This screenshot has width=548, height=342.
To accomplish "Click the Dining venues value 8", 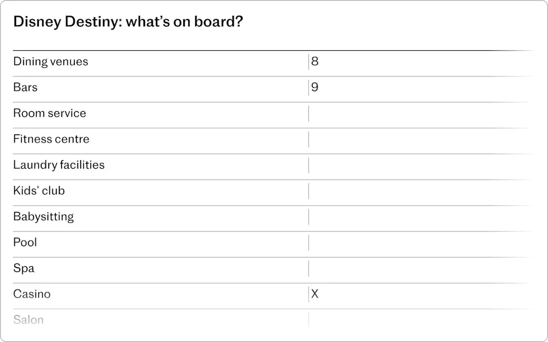I will 315,62.
